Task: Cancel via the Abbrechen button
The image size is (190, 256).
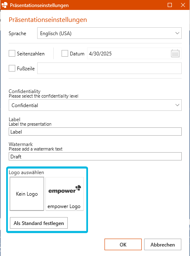Action: tap(163, 244)
